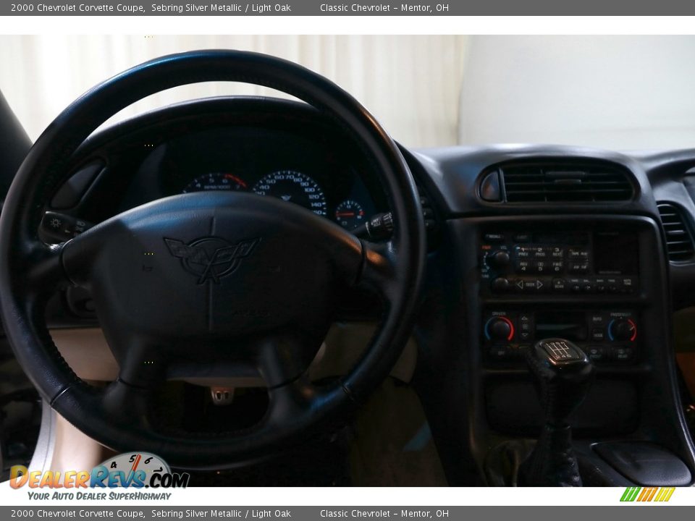Click the top caption "2000 Chevrolet Corvette Coupe"
This screenshot has width=695, height=521.
pyautogui.click(x=78, y=7)
